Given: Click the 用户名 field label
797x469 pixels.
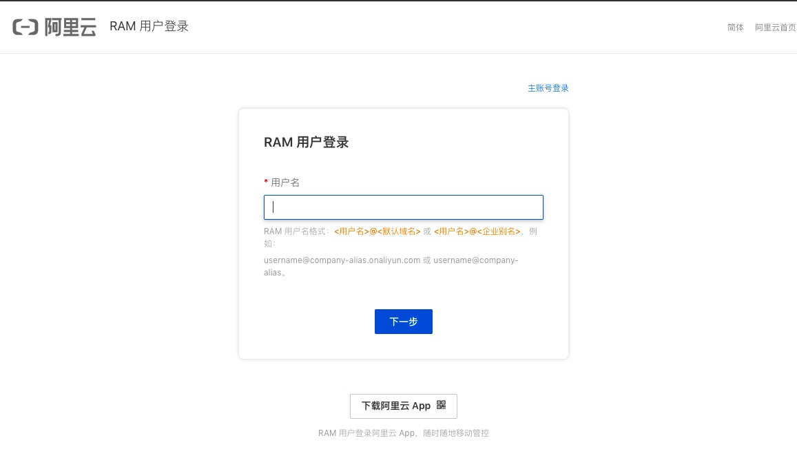Looking at the screenshot, I should pos(285,183).
